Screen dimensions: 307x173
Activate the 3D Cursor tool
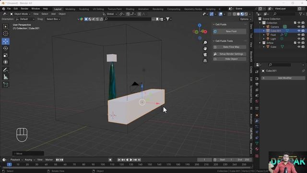(x=6, y=34)
